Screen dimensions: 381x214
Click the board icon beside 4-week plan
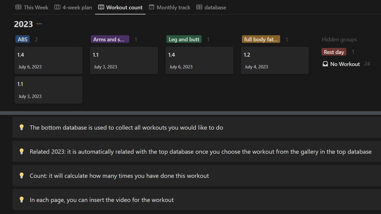coord(57,7)
